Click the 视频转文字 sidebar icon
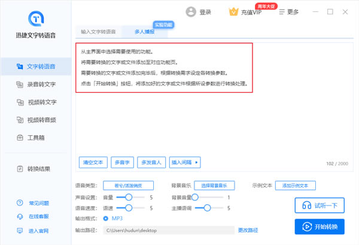The height and width of the screenshot is (245, 359). [20, 102]
